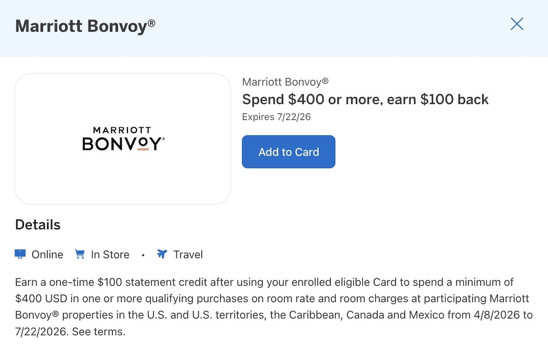The height and width of the screenshot is (350, 548).
Task: Click the Online monitor icon
Action: coord(20,254)
